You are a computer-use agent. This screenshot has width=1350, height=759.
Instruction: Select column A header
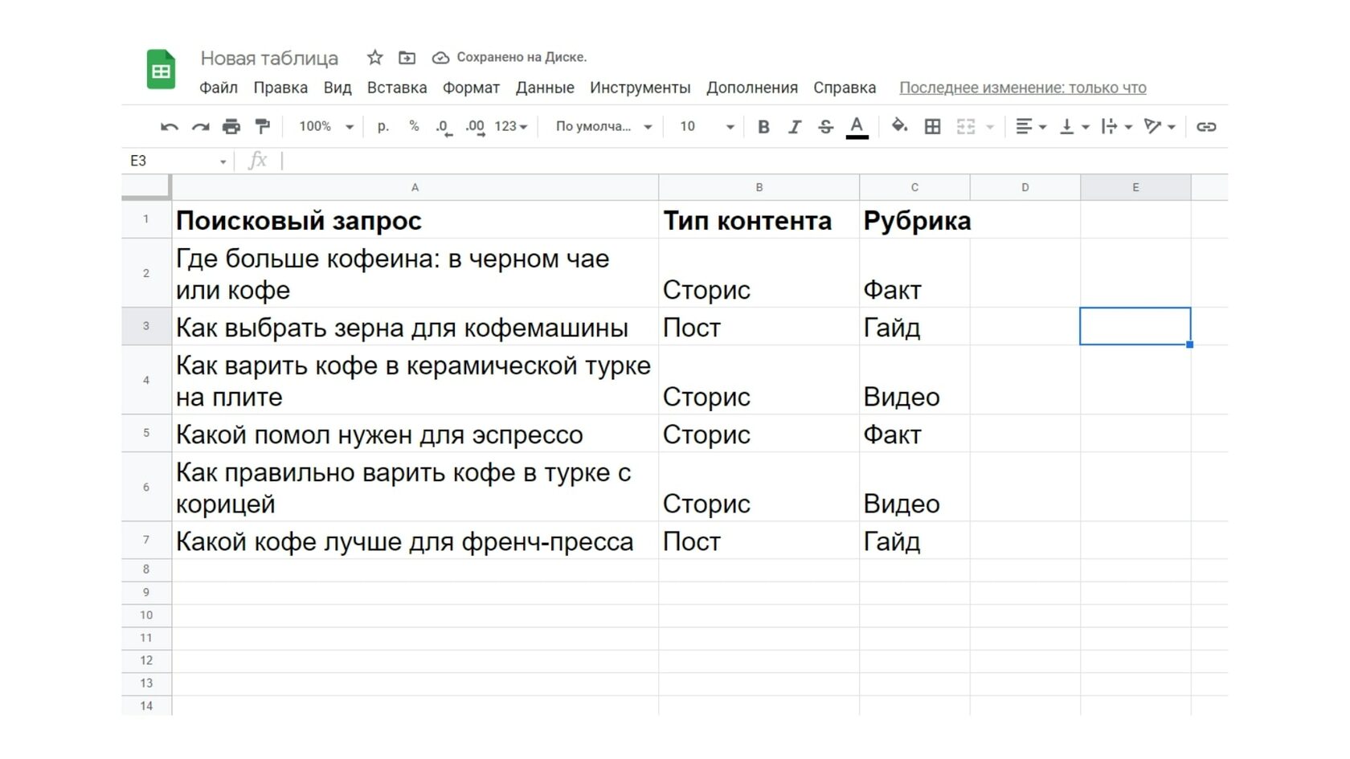coord(415,187)
